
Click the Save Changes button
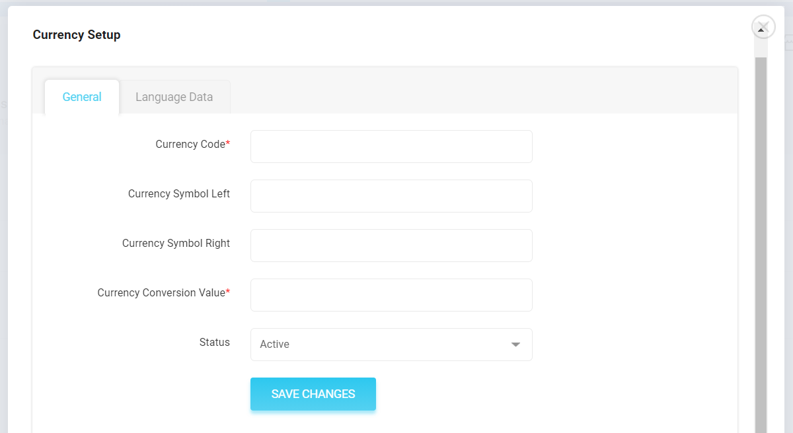coord(313,394)
